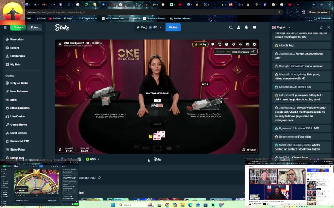Image resolution: width=334 pixels, height=208 pixels.
Task: Open Chrome from taskbar
Action: tap(167, 205)
